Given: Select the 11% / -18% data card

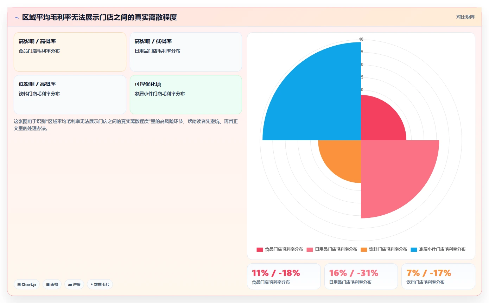Looking at the screenshot, I should (x=284, y=276).
